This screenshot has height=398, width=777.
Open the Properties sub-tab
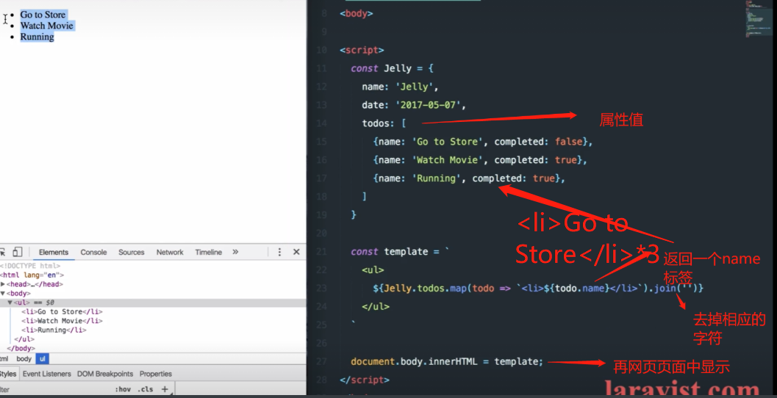pos(156,374)
